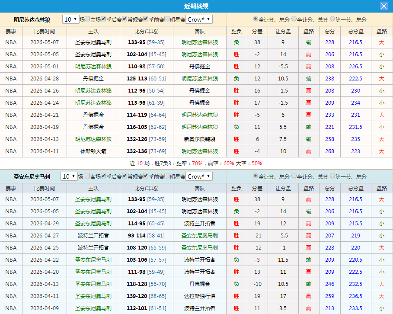Click 比分(半场) header in 森林狼 table
The height and width of the screenshot is (314, 393).
(147, 31)
